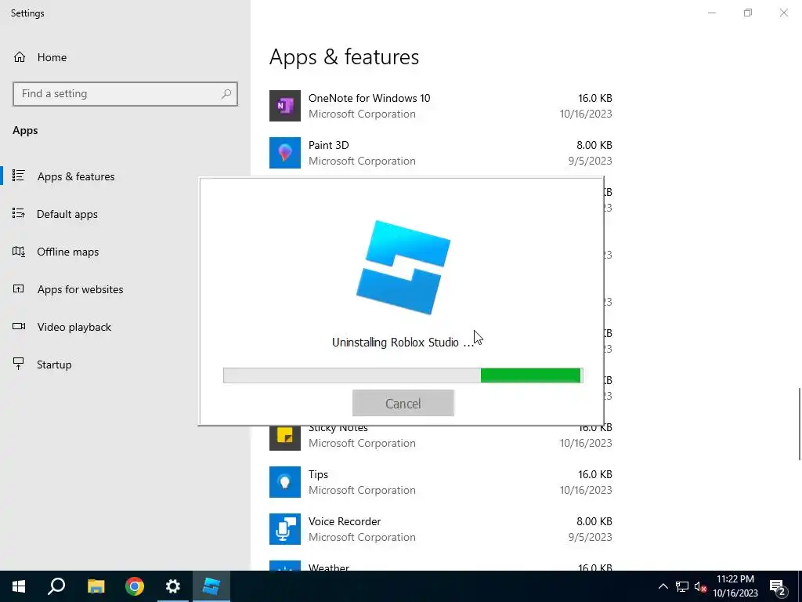
Task: Open taskbar Search
Action: tap(56, 586)
